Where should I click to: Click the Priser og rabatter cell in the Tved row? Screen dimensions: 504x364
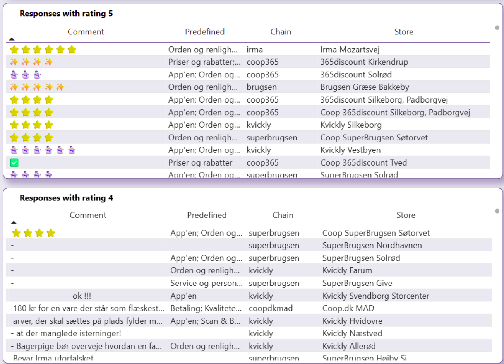pos(201,163)
